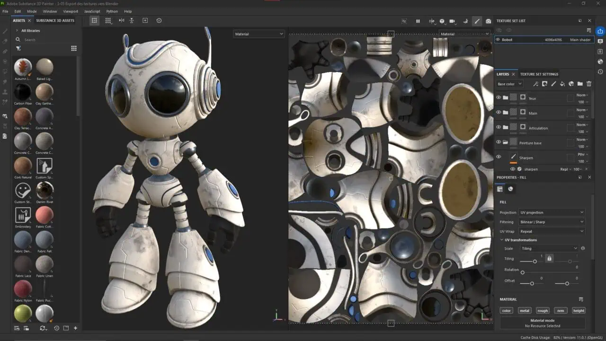Click the add fill layer bucket icon

pos(562,84)
